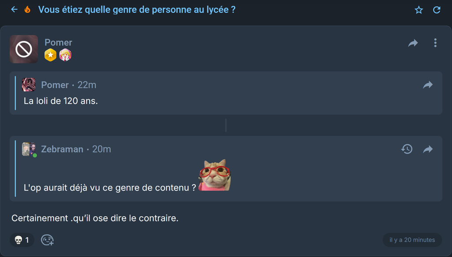Open Zebraman's profile from quote
This screenshot has height=257, width=452.
tap(62, 149)
